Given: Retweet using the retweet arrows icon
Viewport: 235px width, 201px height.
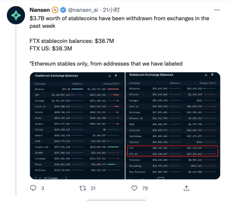Looking at the screenshot, I should point(83,188).
